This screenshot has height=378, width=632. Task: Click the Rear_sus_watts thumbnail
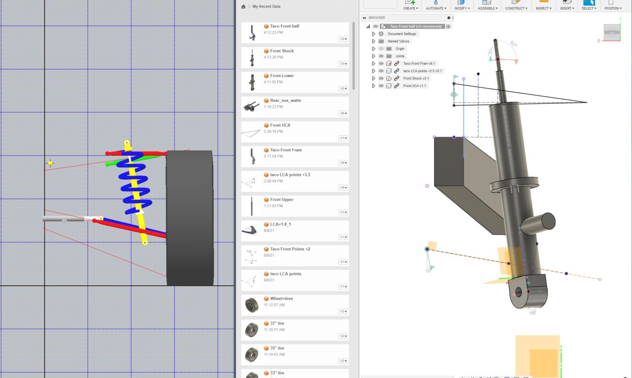coord(252,107)
